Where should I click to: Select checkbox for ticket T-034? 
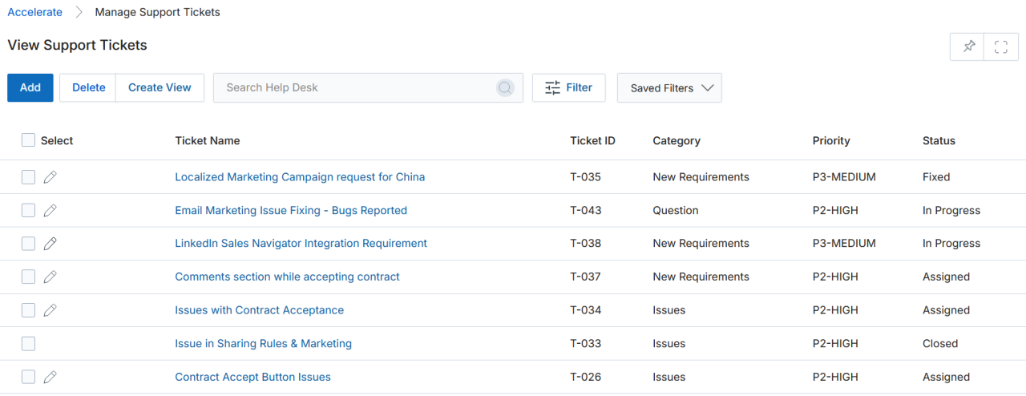coord(28,310)
